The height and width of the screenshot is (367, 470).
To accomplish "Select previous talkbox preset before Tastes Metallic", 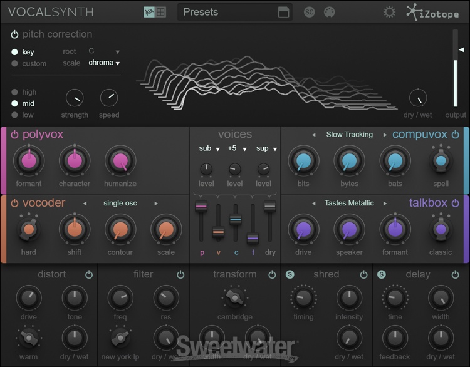I will coord(314,204).
